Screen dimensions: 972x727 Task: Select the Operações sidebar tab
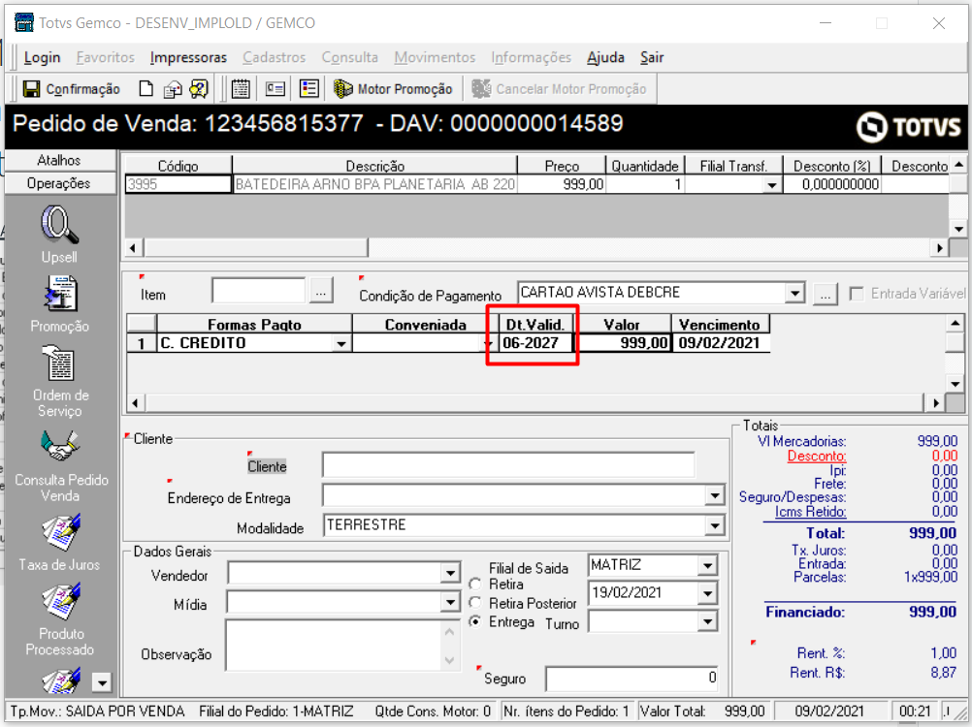click(x=59, y=183)
